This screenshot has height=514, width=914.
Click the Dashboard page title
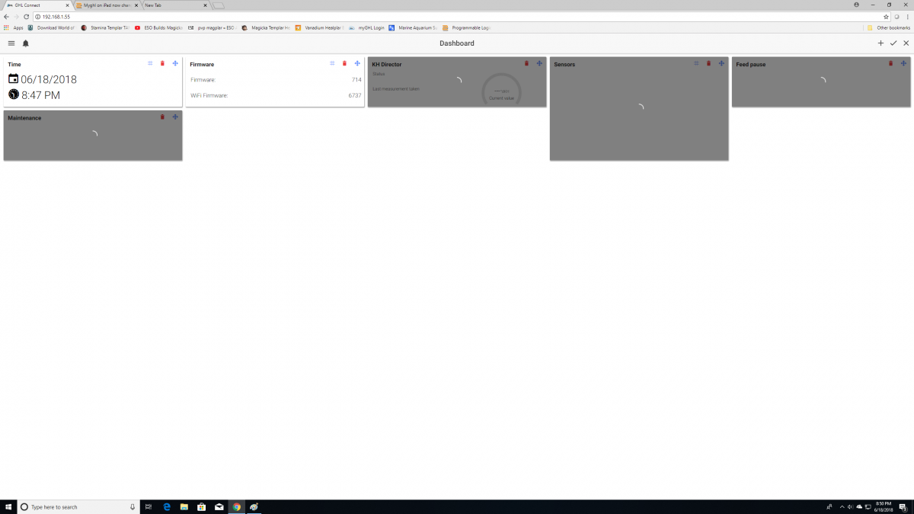[457, 43]
